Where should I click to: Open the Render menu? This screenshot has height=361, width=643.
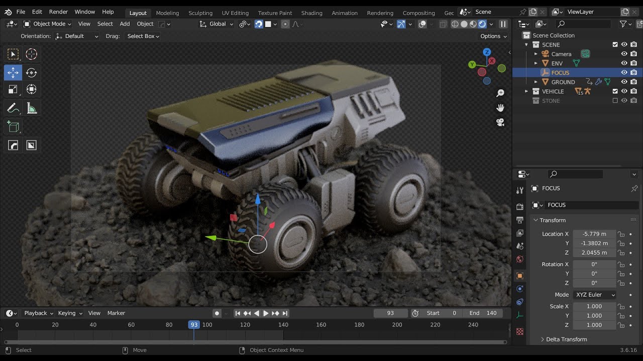58,12
